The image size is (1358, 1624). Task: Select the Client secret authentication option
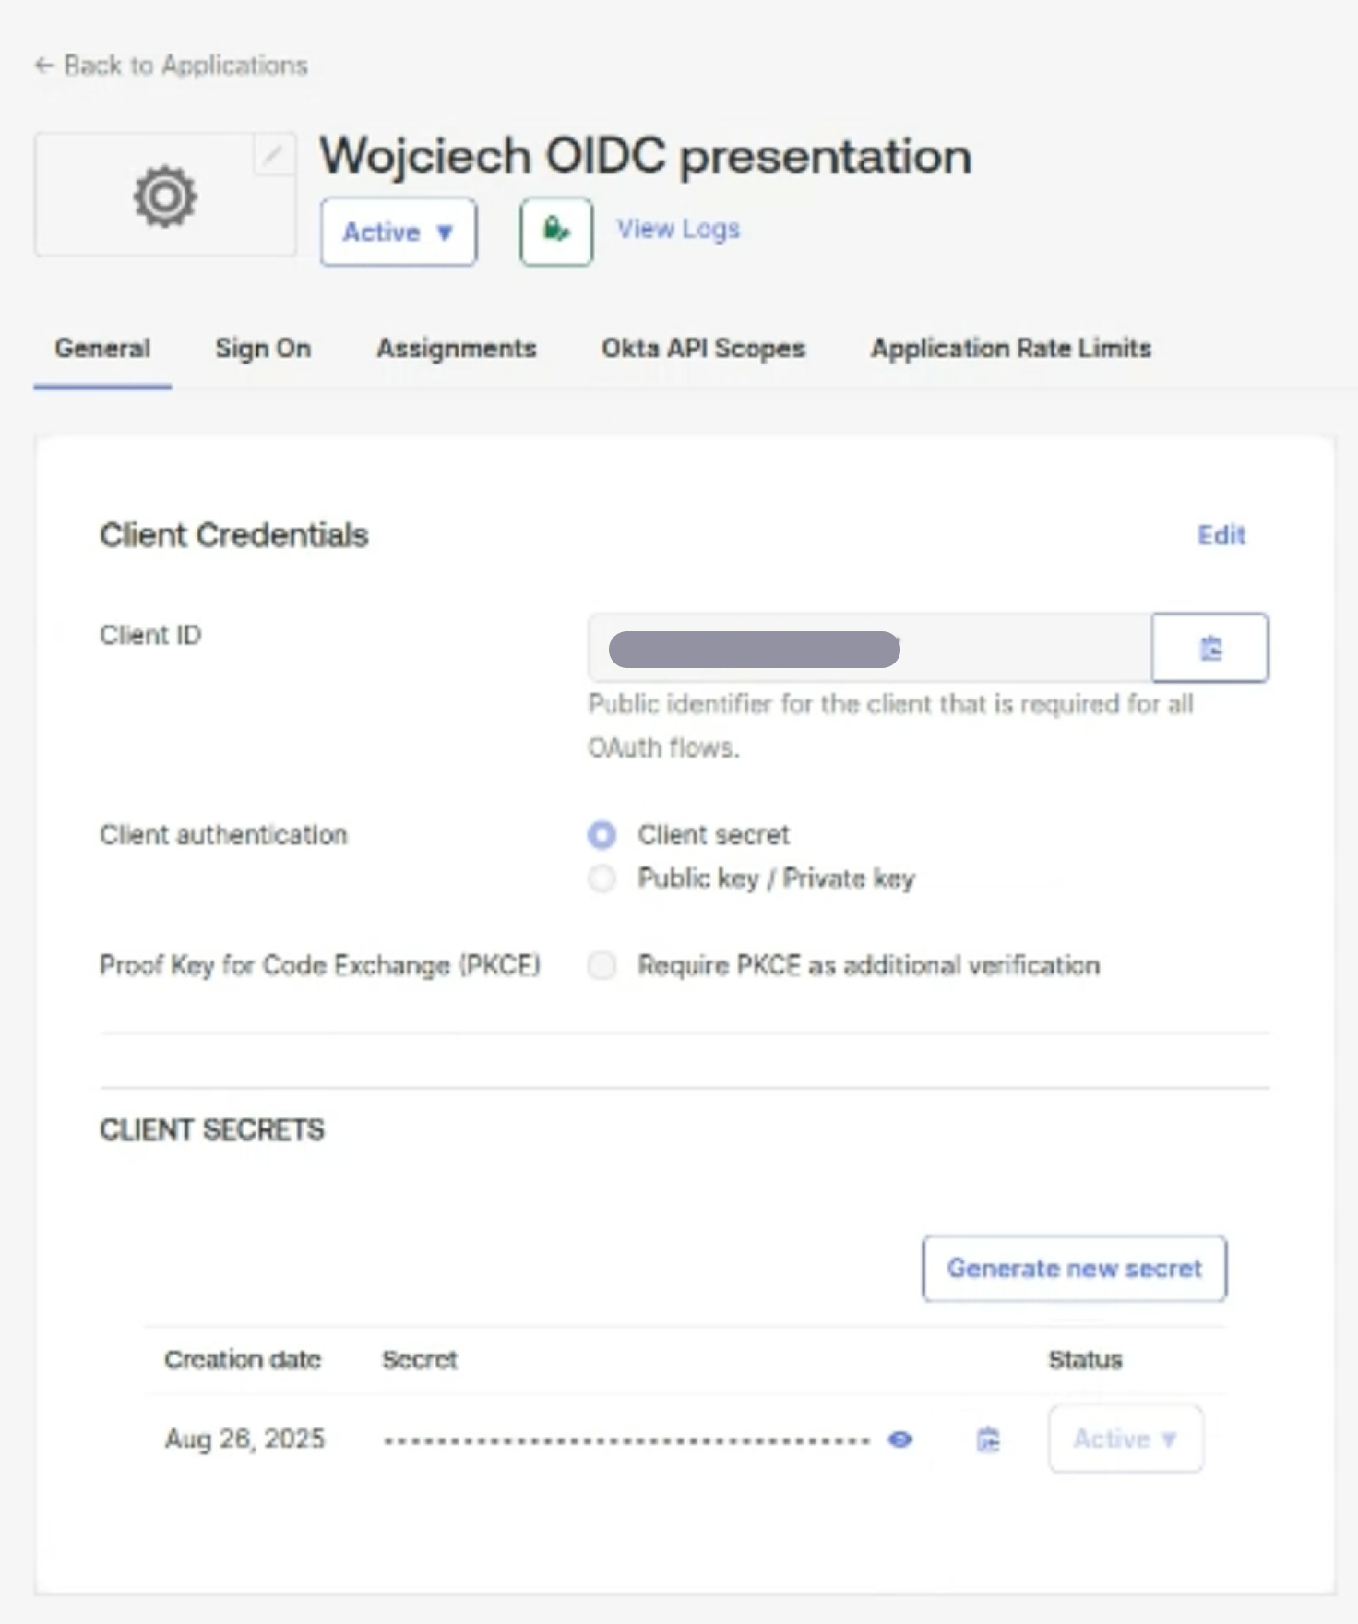coord(602,834)
